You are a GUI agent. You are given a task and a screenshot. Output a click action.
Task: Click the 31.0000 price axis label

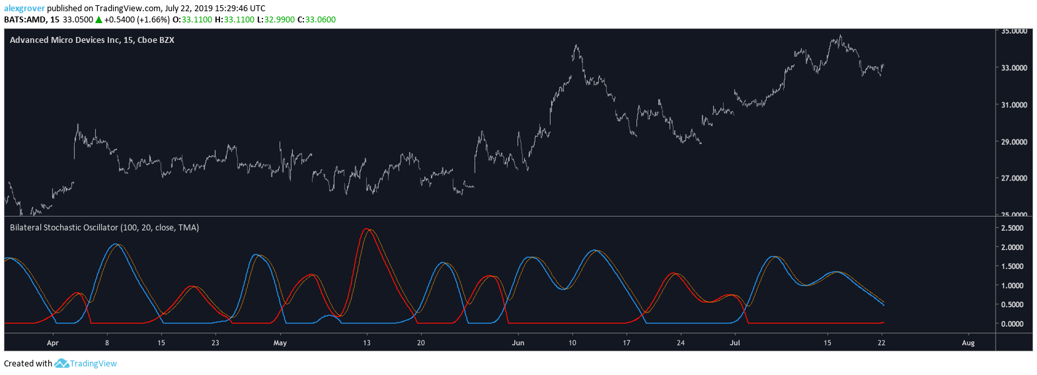click(x=1014, y=105)
